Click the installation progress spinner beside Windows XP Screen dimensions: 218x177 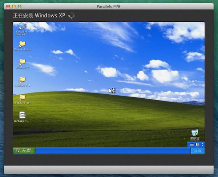[72, 15]
